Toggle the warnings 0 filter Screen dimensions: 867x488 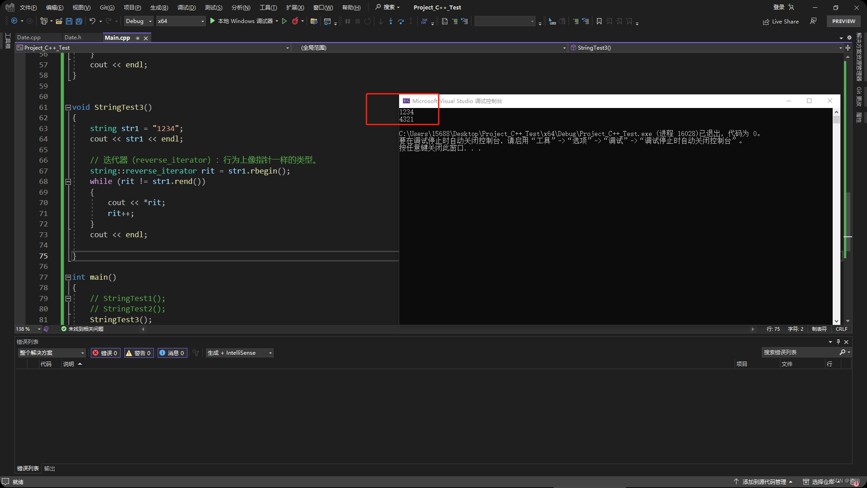(x=139, y=353)
